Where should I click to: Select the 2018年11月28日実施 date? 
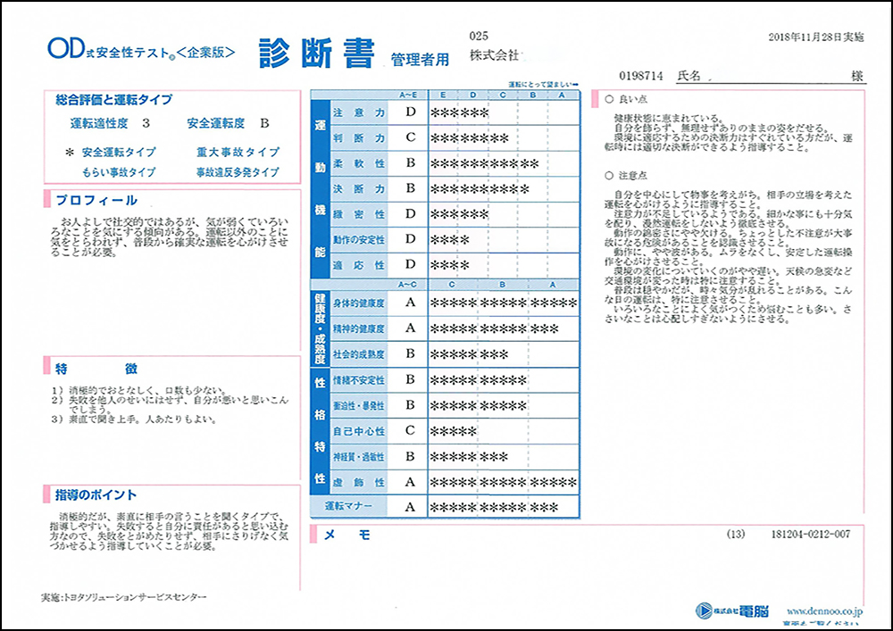tap(816, 37)
